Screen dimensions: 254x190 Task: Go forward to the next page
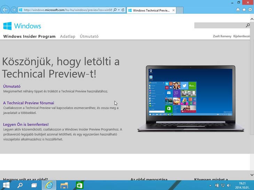click(x=14, y=10)
